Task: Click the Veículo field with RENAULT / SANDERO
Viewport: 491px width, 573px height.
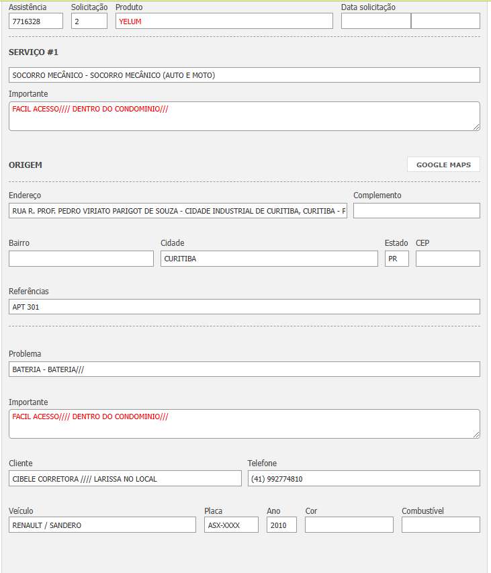Action: [x=102, y=525]
